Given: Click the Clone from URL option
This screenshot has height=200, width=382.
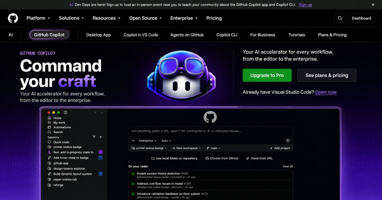Looking at the screenshot, I should (x=259, y=158).
